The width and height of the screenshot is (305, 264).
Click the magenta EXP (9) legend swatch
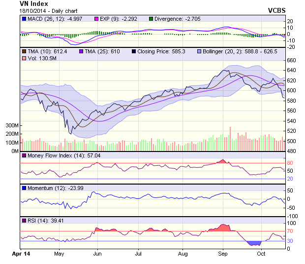point(97,19)
